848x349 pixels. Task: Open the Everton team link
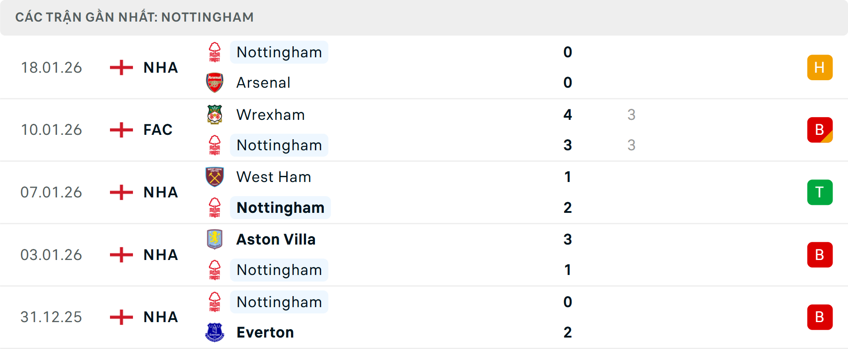[265, 332]
